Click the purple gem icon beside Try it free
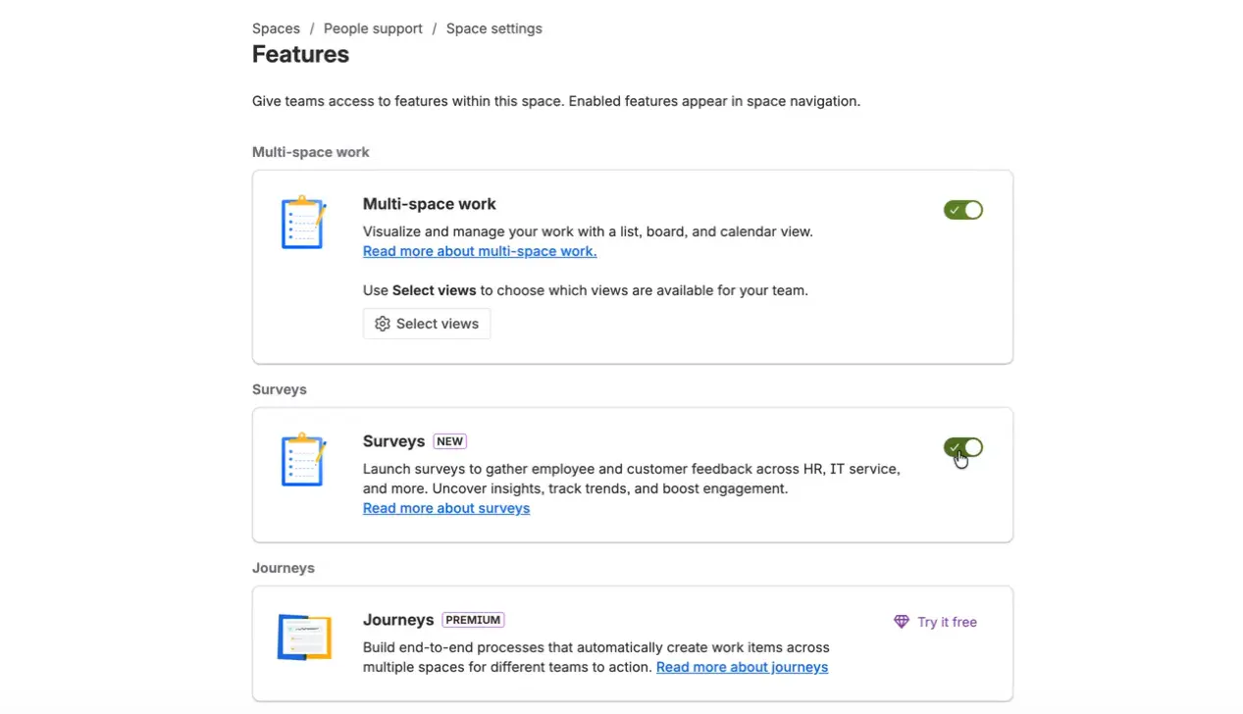The height and width of the screenshot is (714, 1243). (900, 622)
